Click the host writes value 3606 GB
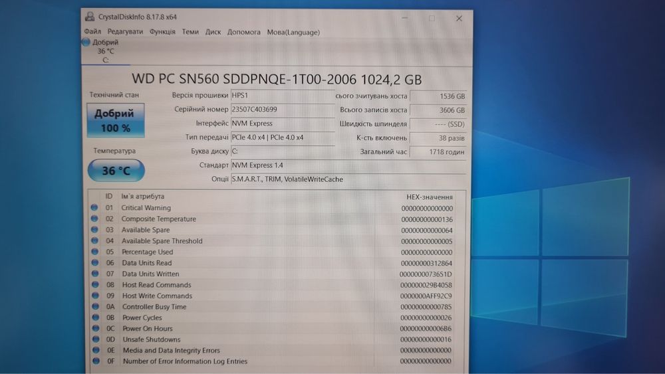Image resolution: width=665 pixels, height=374 pixels. tap(438, 110)
